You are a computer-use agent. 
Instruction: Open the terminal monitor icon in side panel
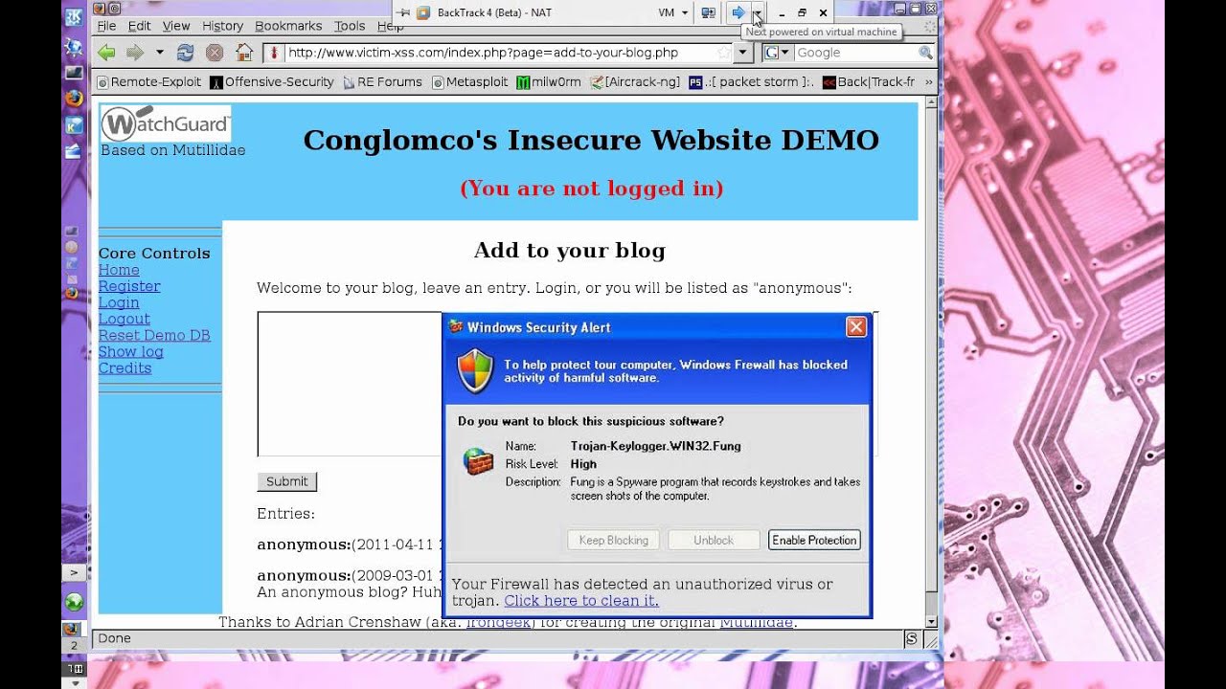tap(73, 72)
